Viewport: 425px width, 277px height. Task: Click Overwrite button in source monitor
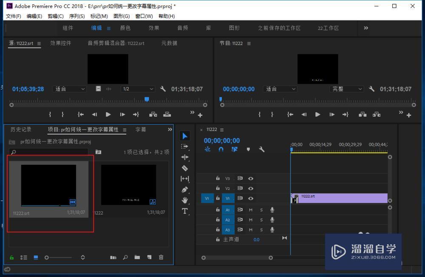[167, 114]
